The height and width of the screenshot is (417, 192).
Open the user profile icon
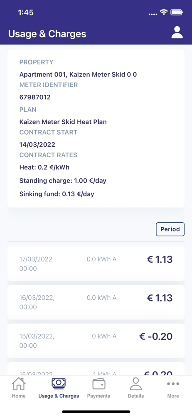(x=177, y=33)
